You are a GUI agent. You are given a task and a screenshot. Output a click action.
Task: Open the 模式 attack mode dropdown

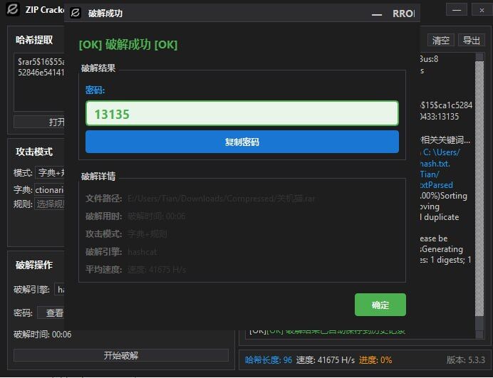pos(50,173)
